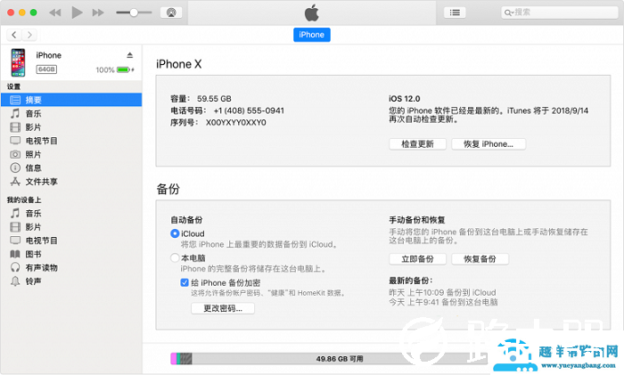Start playback with the play button

point(77,12)
